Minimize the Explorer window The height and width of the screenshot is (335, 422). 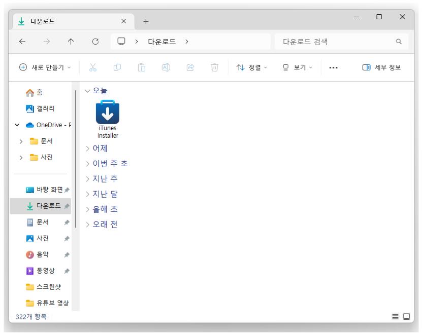[356, 17]
